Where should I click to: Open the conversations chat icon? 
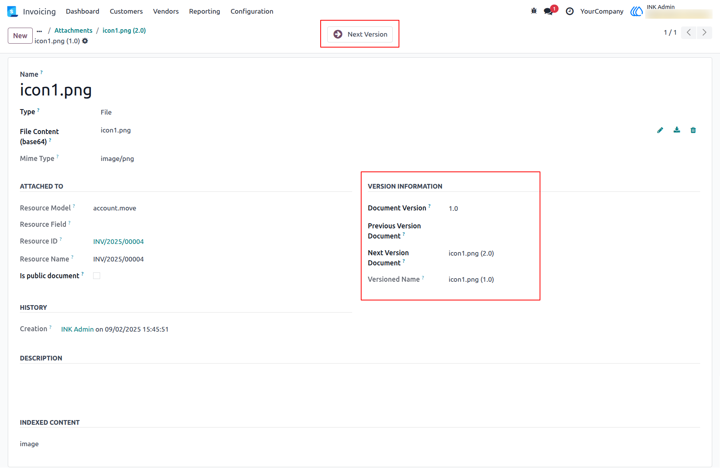click(549, 11)
